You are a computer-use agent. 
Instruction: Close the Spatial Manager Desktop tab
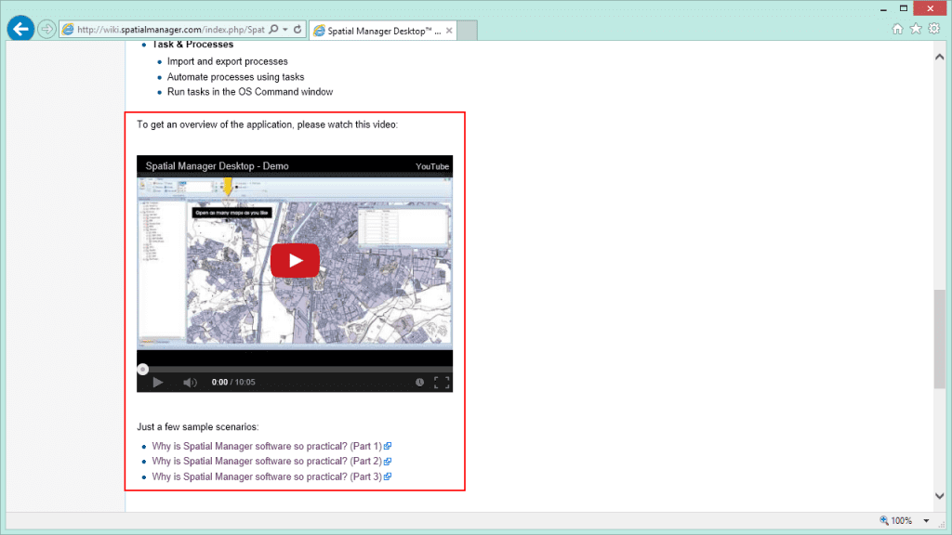click(x=450, y=31)
